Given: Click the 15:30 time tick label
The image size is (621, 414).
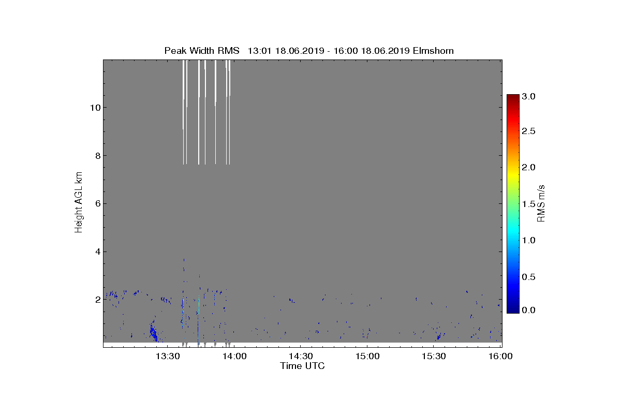Looking at the screenshot, I should coord(434,356).
